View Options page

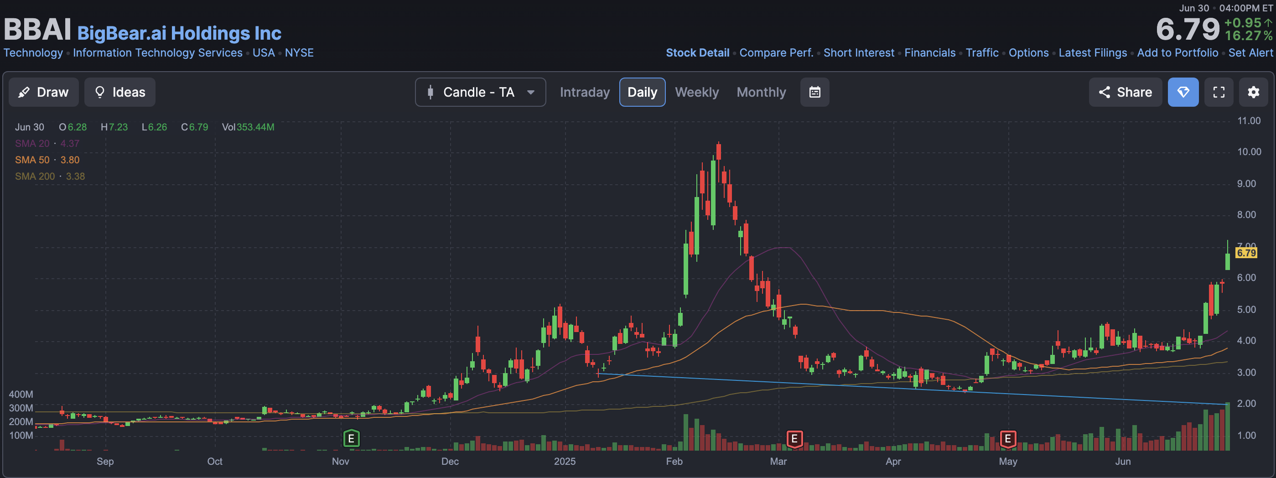pyautogui.click(x=1028, y=52)
